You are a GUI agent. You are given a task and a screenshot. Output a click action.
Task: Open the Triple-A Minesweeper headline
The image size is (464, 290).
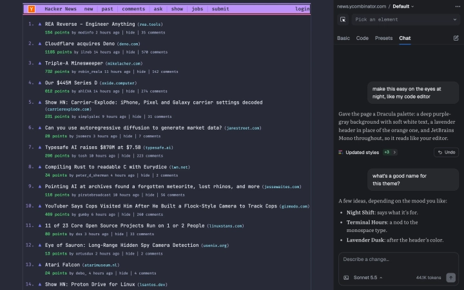click(x=74, y=63)
